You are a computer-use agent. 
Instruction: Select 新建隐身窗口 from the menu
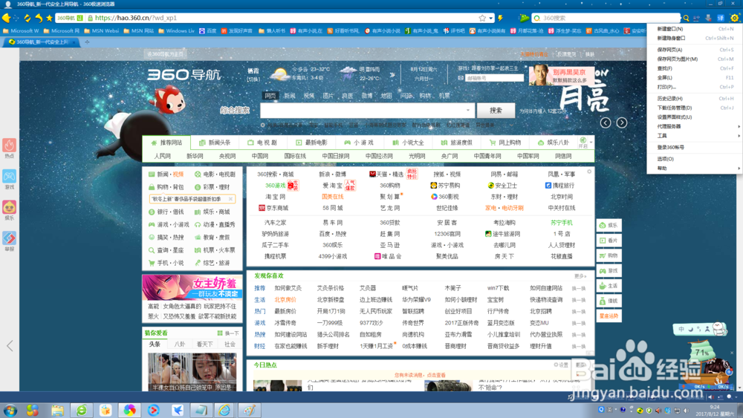click(x=671, y=39)
